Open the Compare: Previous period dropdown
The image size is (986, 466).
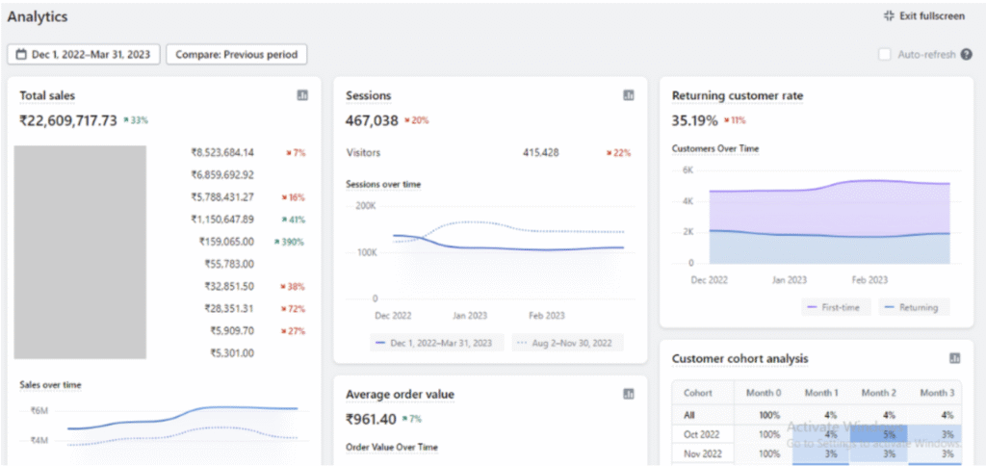[237, 55]
